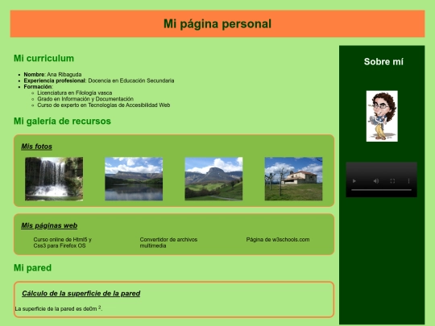Click the Mis páginas web subheading
Image resolution: width=435 pixels, height=326 pixels.
(49, 225)
